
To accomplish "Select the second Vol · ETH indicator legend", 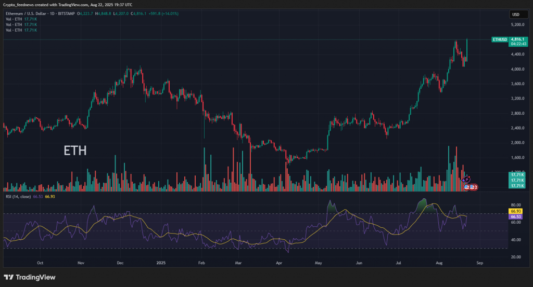I will (21, 25).
